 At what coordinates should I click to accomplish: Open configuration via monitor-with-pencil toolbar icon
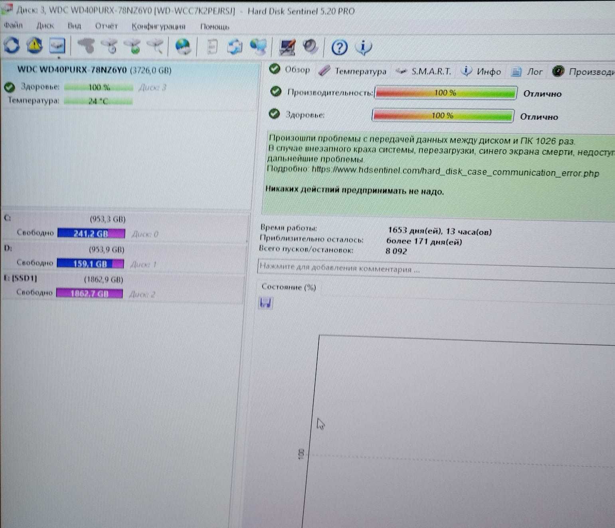coord(287,47)
